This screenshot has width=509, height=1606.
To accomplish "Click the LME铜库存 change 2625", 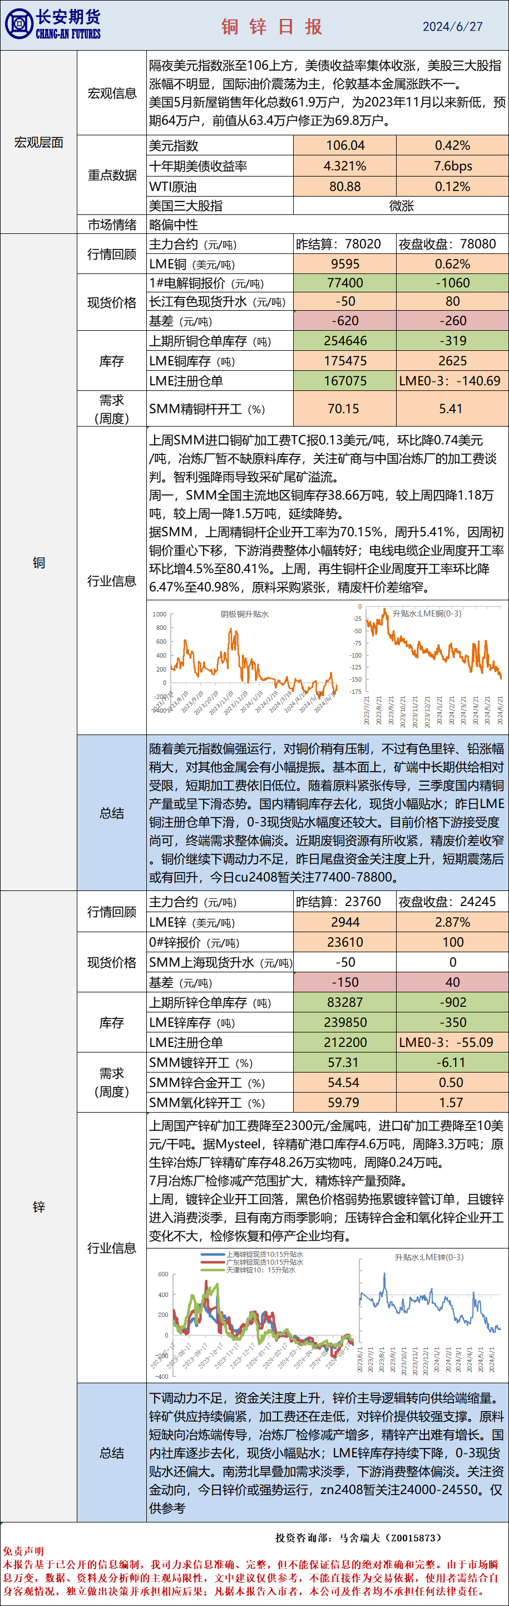I will 452,361.
